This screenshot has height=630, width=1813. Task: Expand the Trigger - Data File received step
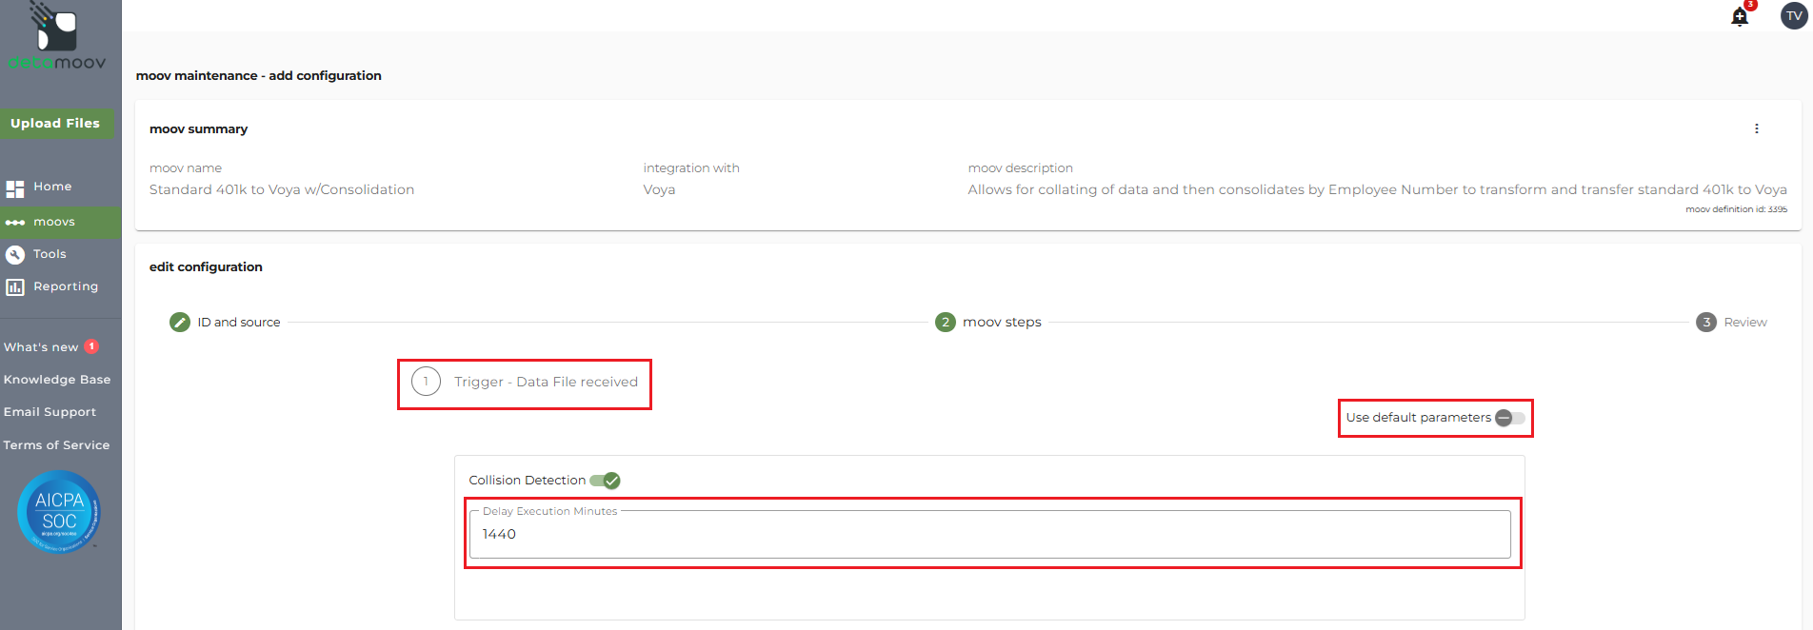(525, 383)
